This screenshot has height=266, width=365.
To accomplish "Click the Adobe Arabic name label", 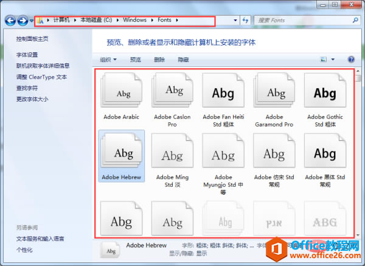I will tap(121, 117).
